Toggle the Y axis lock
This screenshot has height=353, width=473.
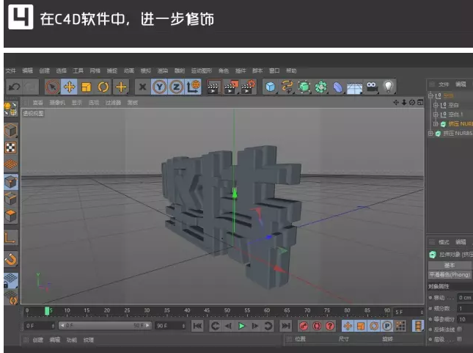pyautogui.click(x=160, y=87)
